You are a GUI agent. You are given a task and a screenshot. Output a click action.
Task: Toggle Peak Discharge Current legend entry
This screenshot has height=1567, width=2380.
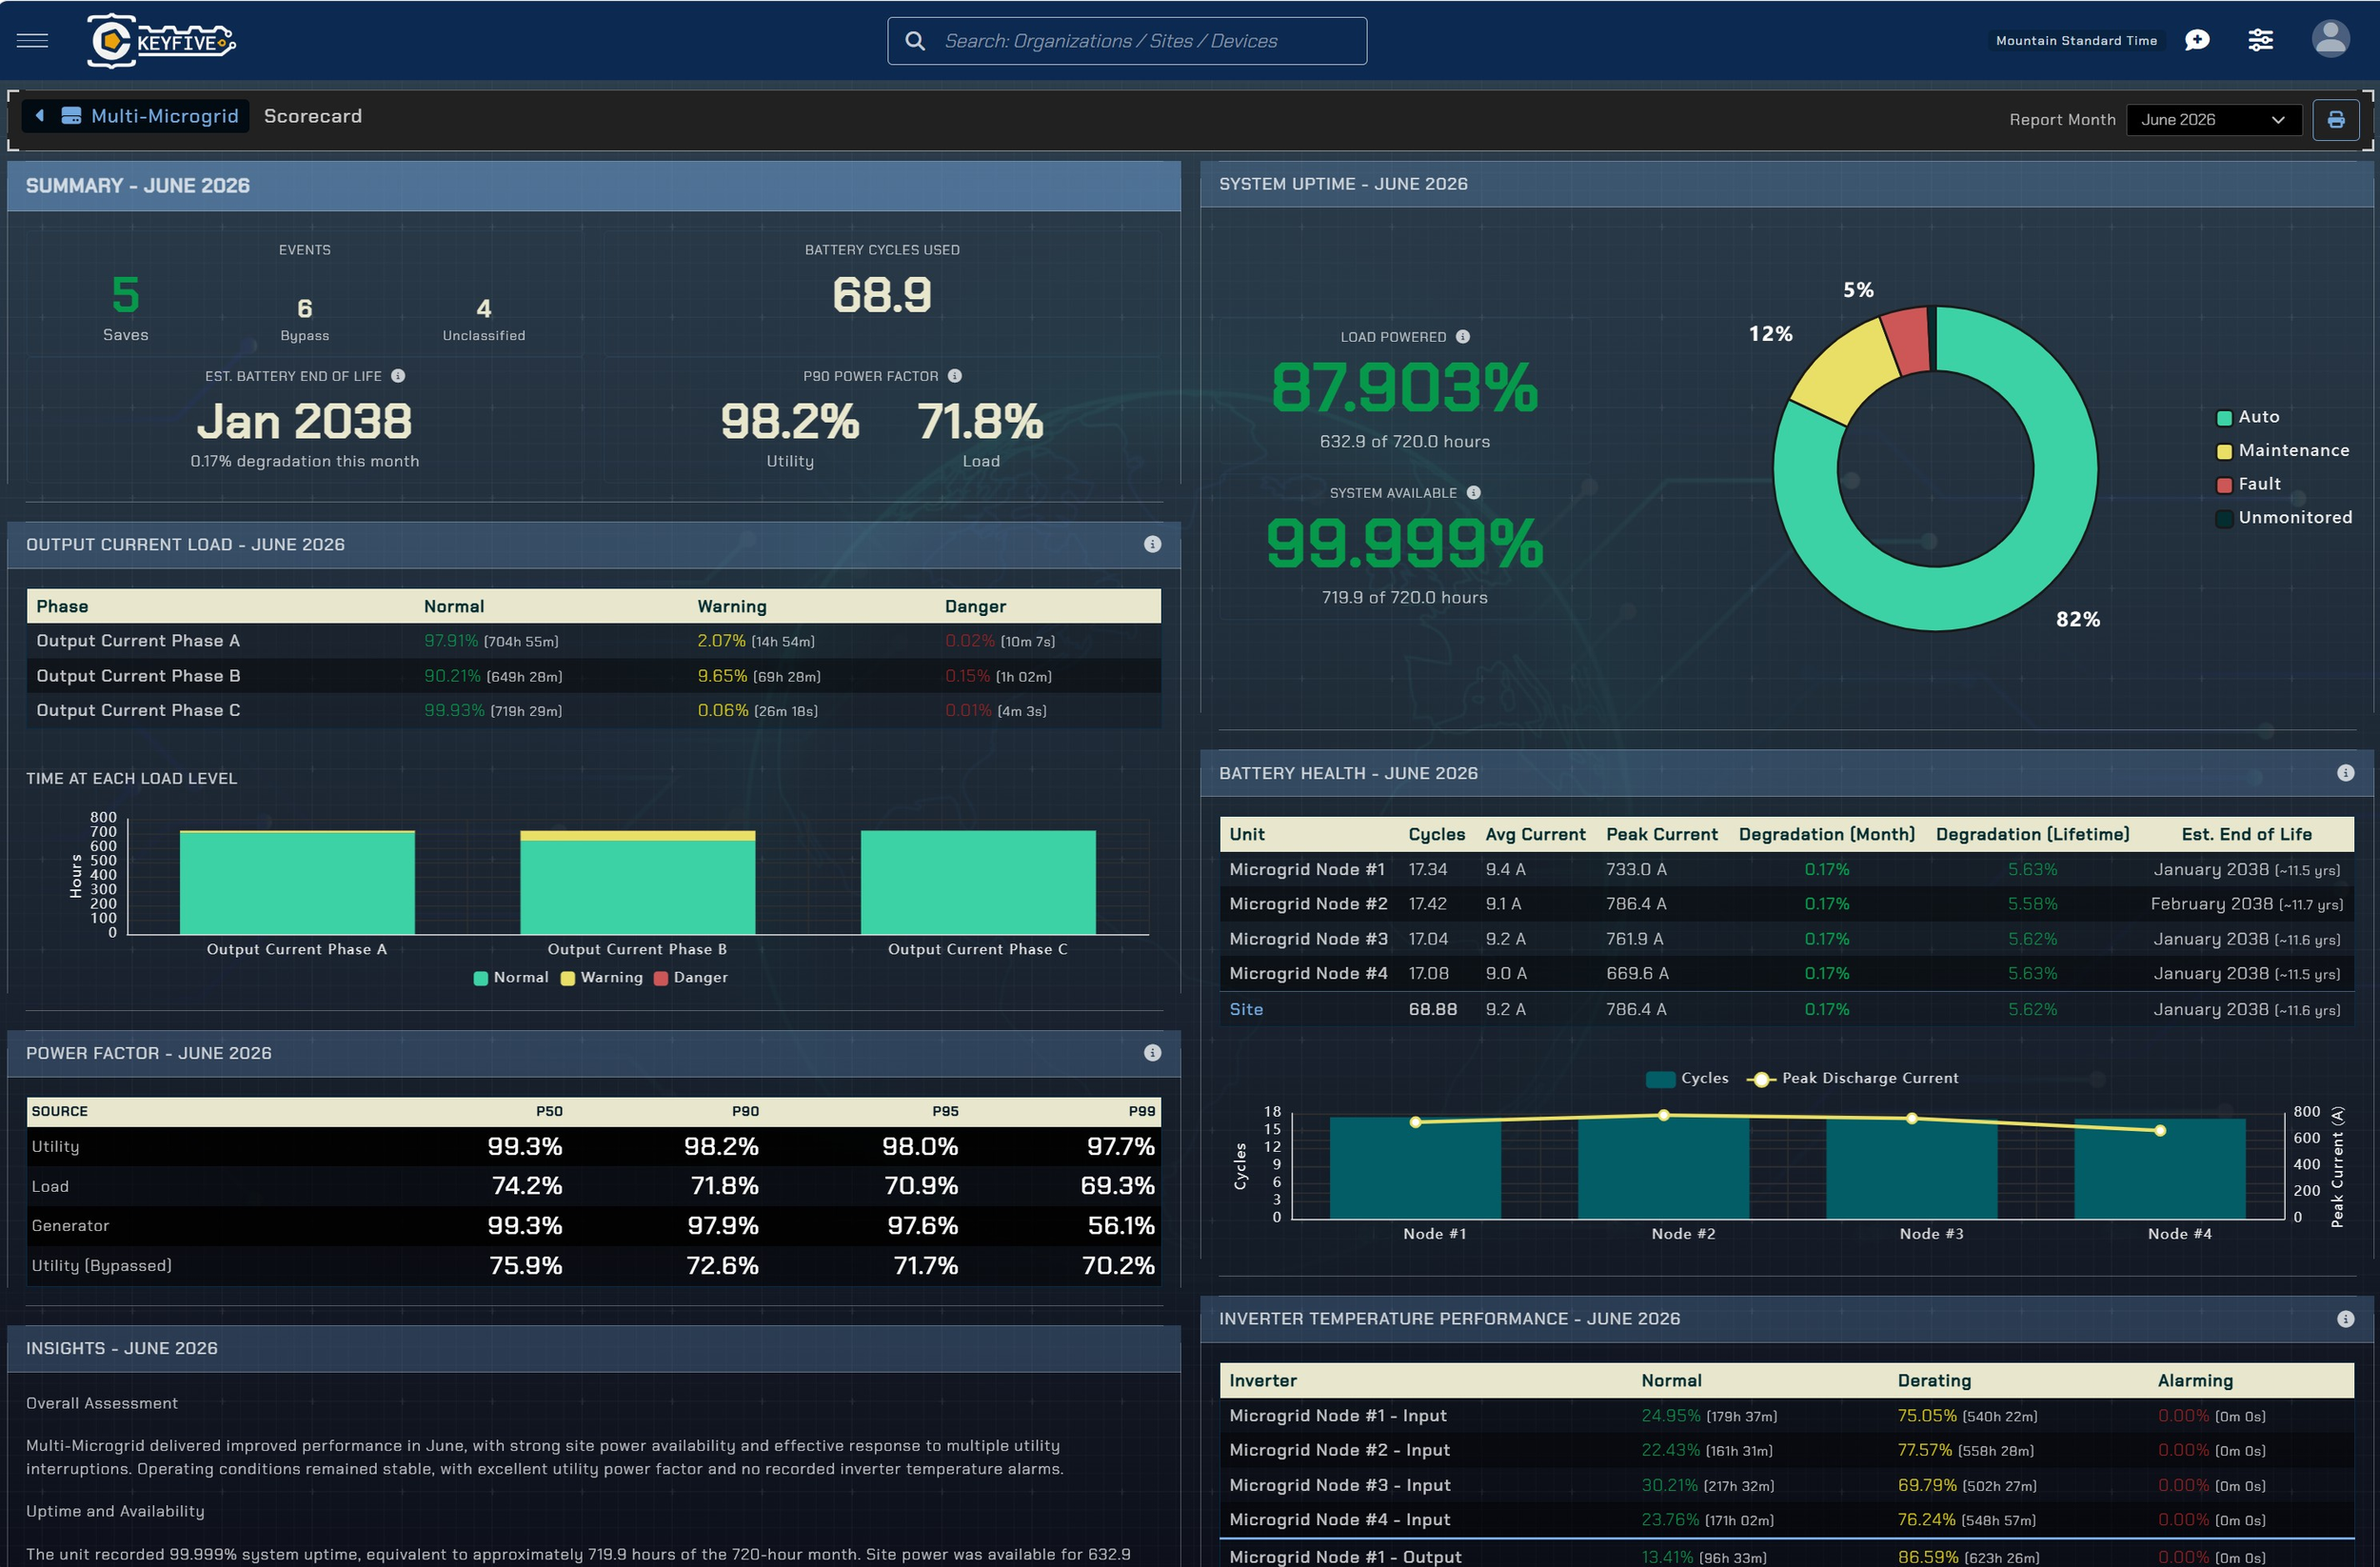coord(1852,1079)
